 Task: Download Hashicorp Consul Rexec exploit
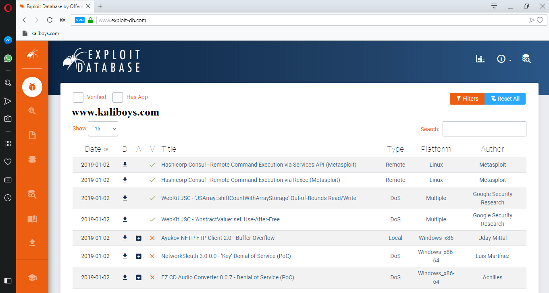(x=125, y=180)
